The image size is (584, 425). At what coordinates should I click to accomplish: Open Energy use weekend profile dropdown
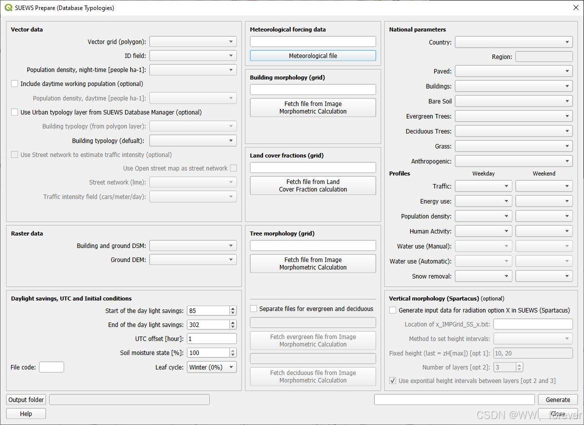tap(544, 201)
